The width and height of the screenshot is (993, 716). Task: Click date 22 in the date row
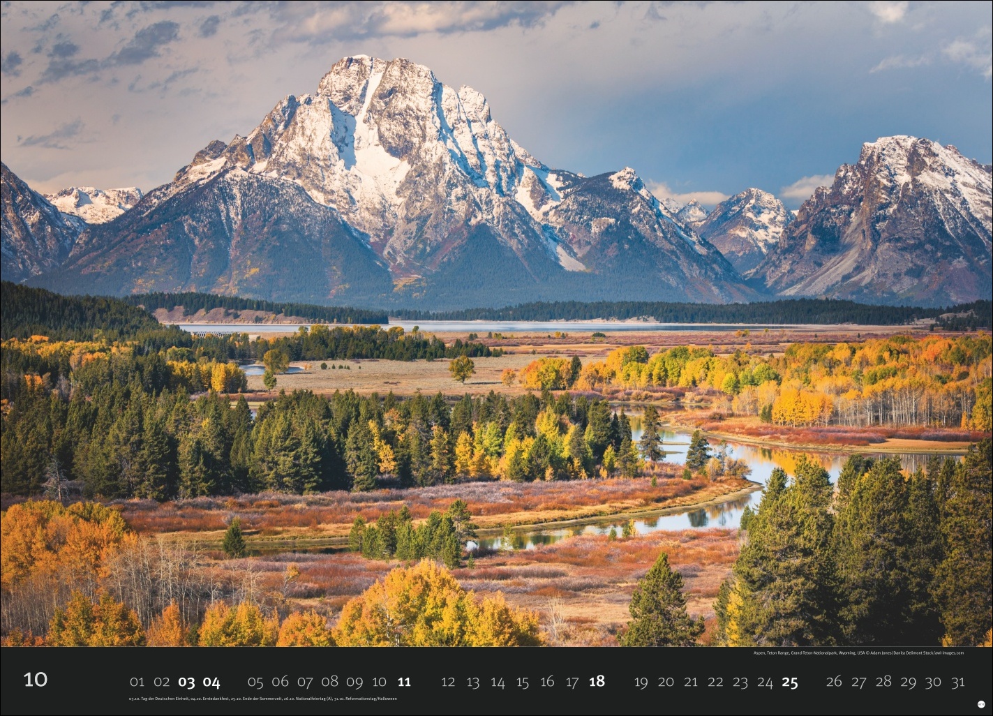[715, 682]
